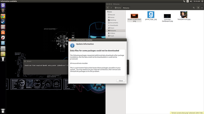Open the system gear session menu

(201, 1)
